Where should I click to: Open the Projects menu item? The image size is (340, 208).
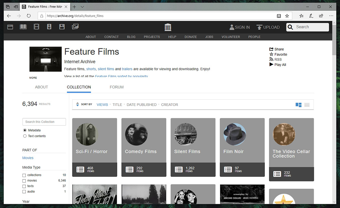[x=152, y=37]
